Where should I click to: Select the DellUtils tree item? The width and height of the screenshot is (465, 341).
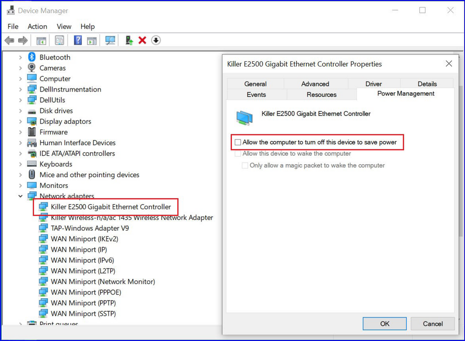(52, 100)
